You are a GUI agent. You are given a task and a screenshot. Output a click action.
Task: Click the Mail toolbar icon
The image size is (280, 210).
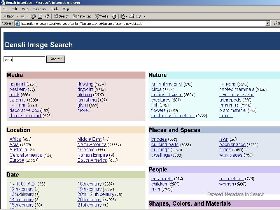124,16
